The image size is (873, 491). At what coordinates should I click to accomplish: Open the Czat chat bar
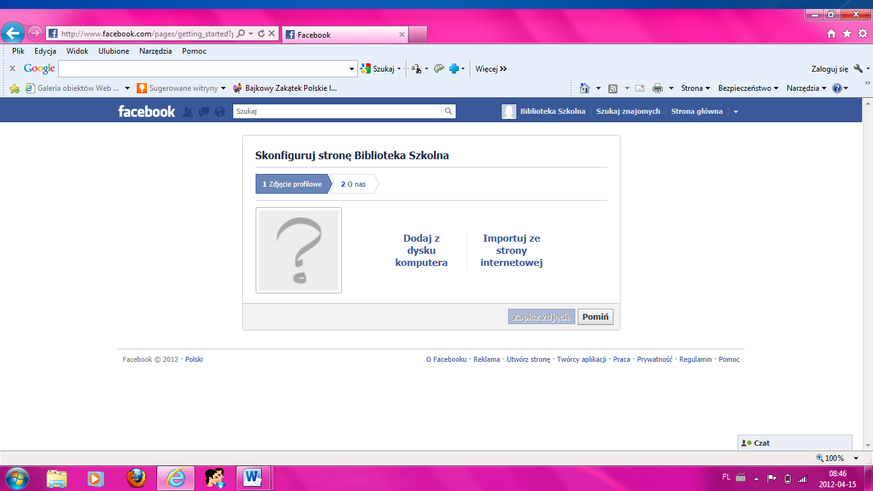coord(795,442)
